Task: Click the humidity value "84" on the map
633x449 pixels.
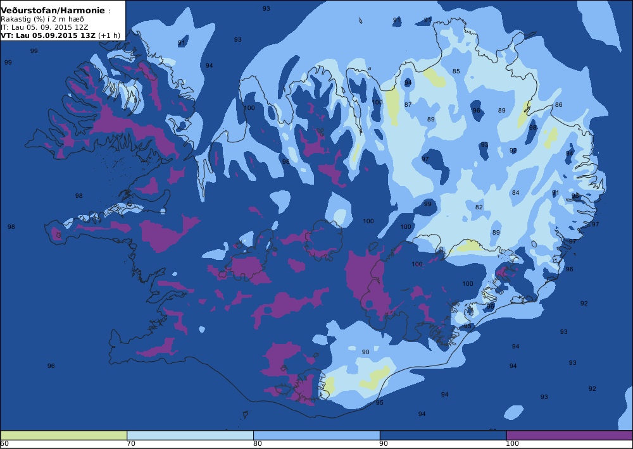Action: coord(515,193)
